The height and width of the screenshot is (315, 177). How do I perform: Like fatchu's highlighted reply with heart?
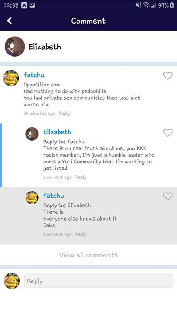click(168, 196)
